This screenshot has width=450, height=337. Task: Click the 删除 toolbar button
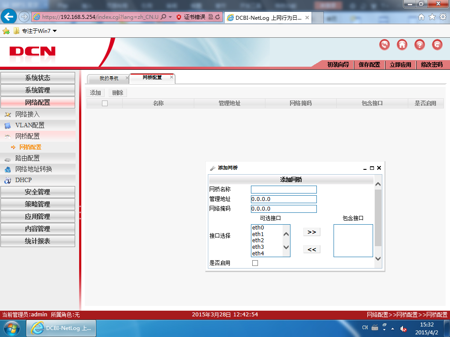pyautogui.click(x=118, y=93)
